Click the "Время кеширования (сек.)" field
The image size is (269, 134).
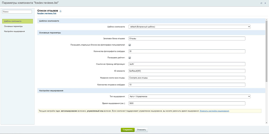coord(187,104)
